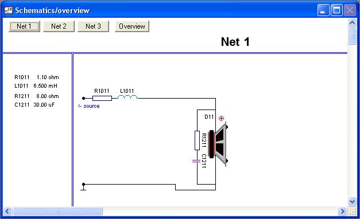Click the window icon in the title bar
Image resolution: width=360 pixels, height=219 pixels.
point(8,10)
